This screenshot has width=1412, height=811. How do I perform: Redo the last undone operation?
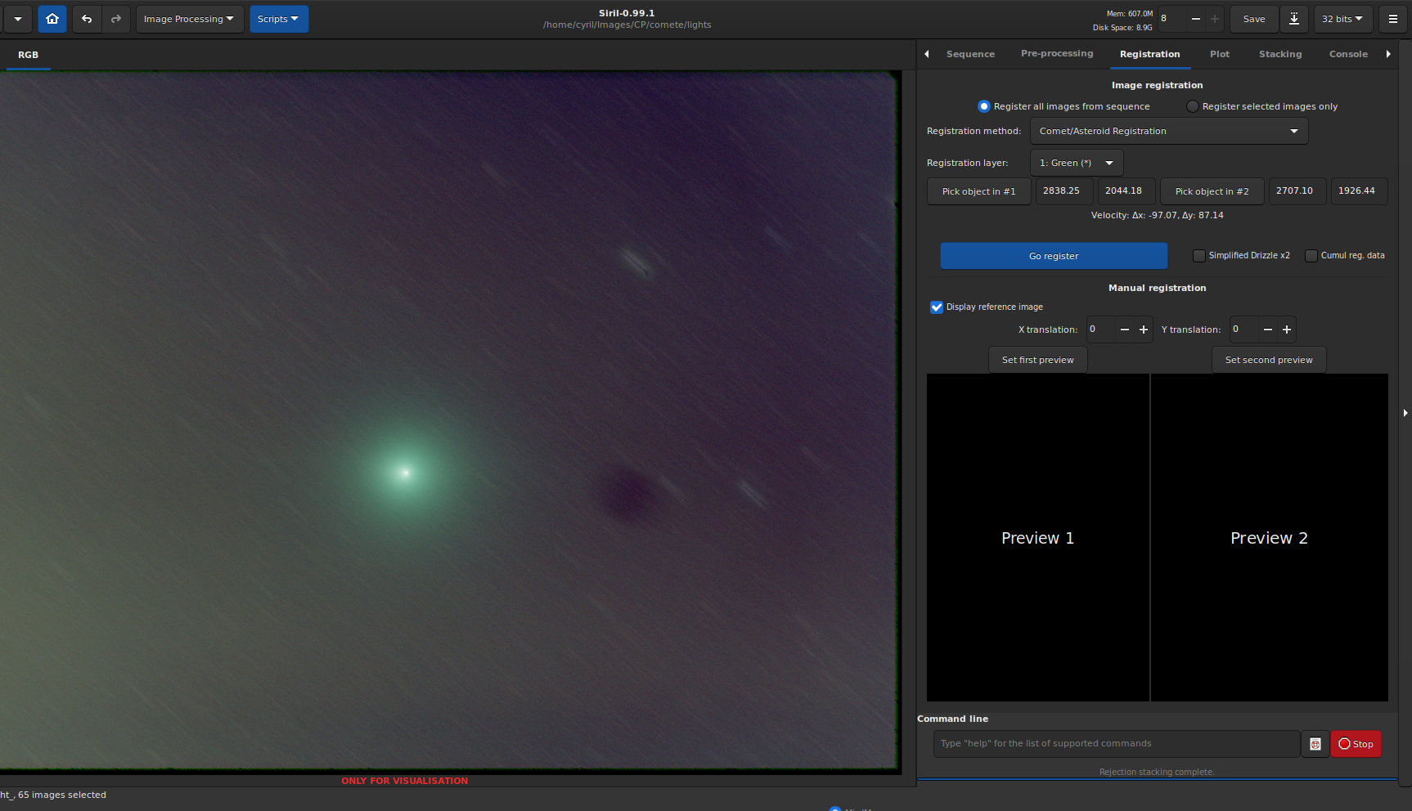[116, 19]
